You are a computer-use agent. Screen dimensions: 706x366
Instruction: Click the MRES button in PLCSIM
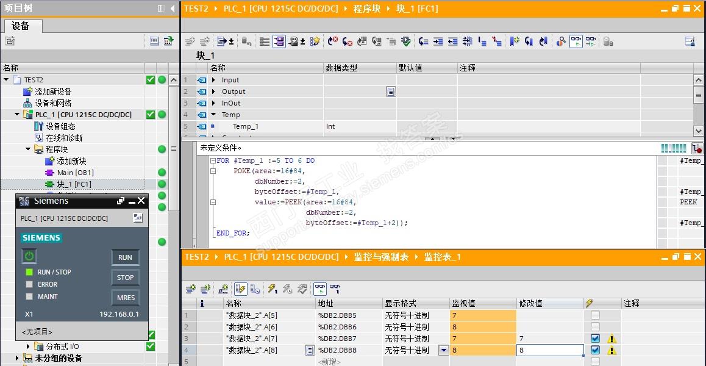click(x=125, y=298)
